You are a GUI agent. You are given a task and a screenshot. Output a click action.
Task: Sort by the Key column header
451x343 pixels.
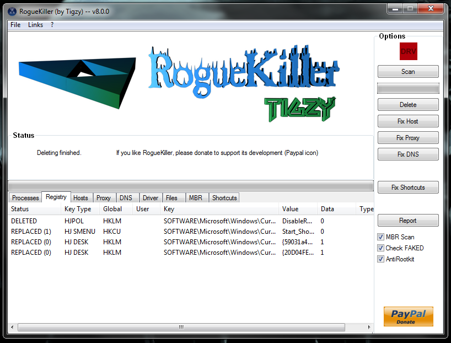click(x=219, y=209)
